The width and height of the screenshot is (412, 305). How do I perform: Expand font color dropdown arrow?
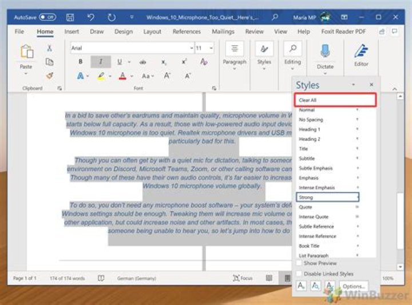tap(132, 77)
